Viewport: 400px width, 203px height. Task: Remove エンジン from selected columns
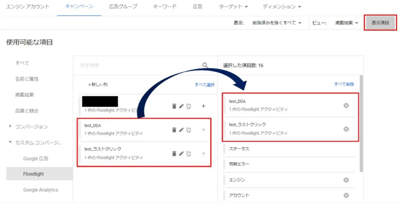346,180
